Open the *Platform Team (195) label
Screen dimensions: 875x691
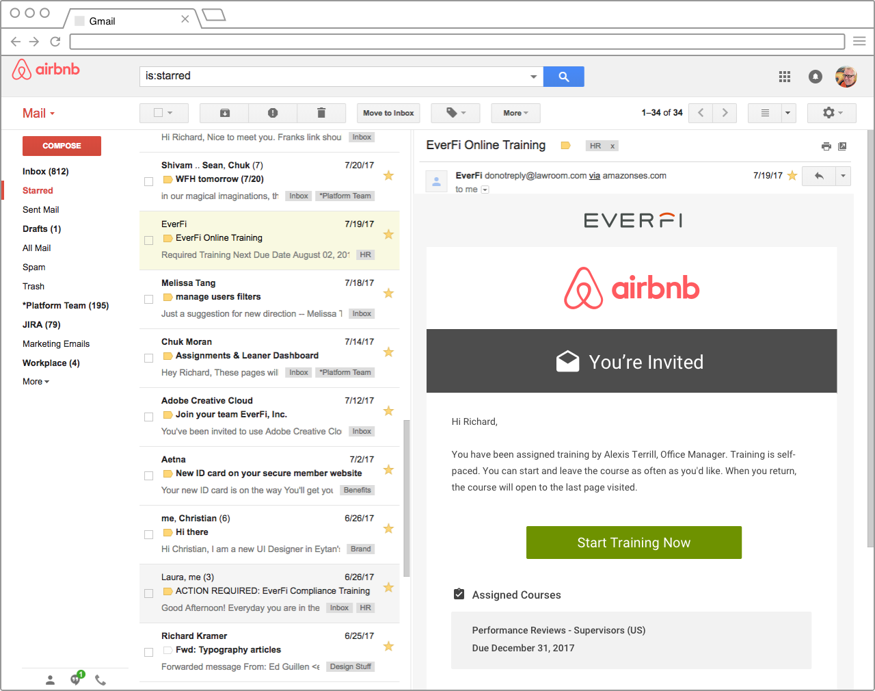coord(66,306)
